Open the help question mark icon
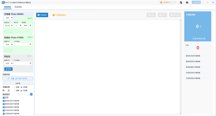This screenshot has height=116, width=216. pyautogui.click(x=187, y=2)
